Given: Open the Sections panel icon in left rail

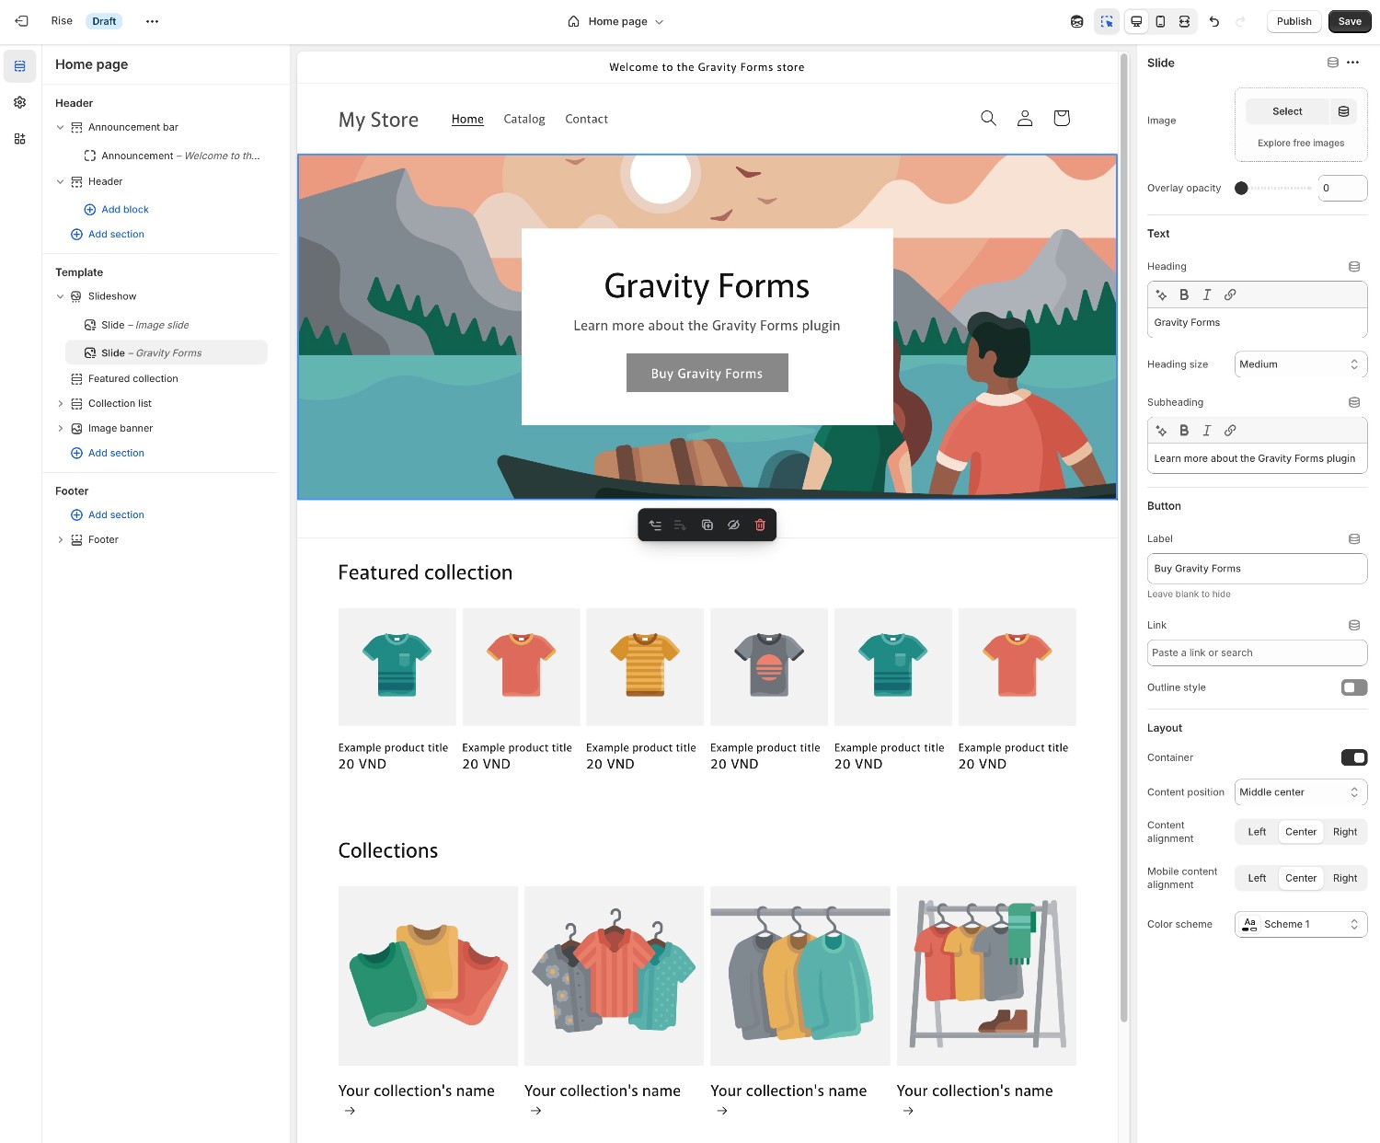Looking at the screenshot, I should [19, 66].
